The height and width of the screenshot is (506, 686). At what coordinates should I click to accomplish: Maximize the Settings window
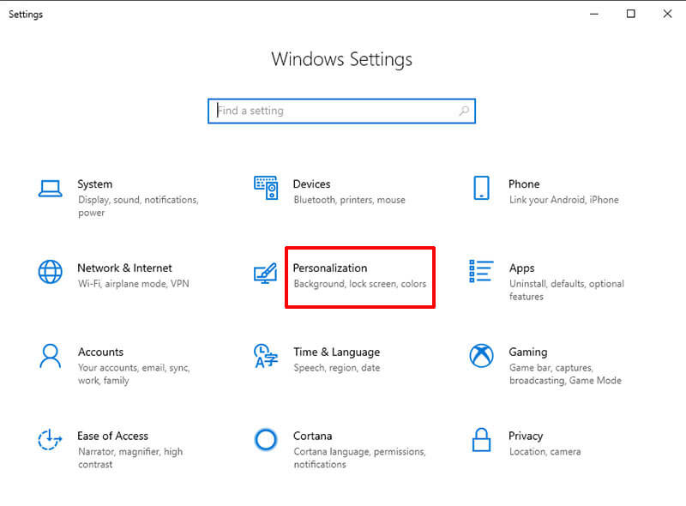click(x=631, y=14)
